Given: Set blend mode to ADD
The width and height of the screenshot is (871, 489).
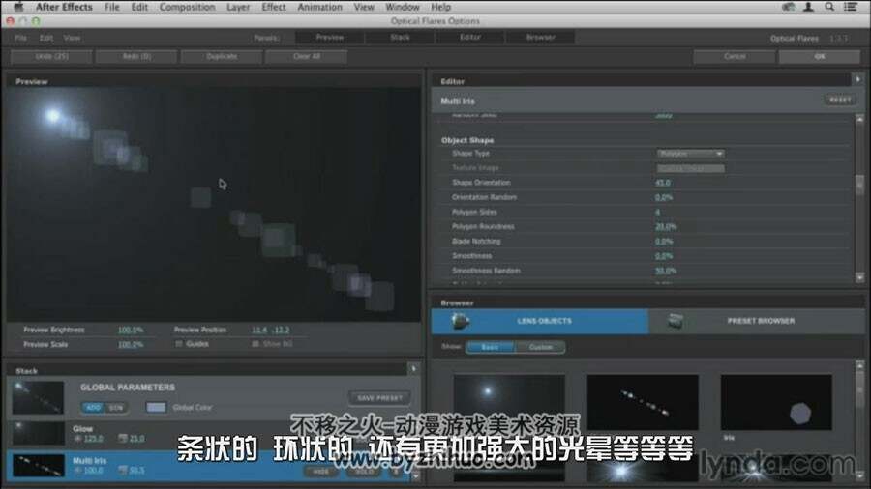Looking at the screenshot, I should click(93, 408).
